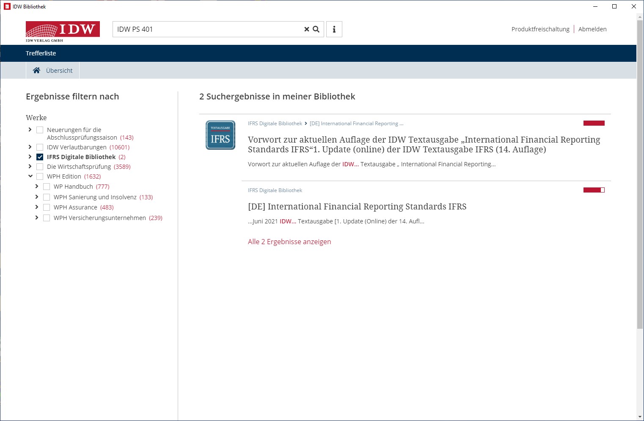
Task: Open the search info button
Action: coord(334,29)
